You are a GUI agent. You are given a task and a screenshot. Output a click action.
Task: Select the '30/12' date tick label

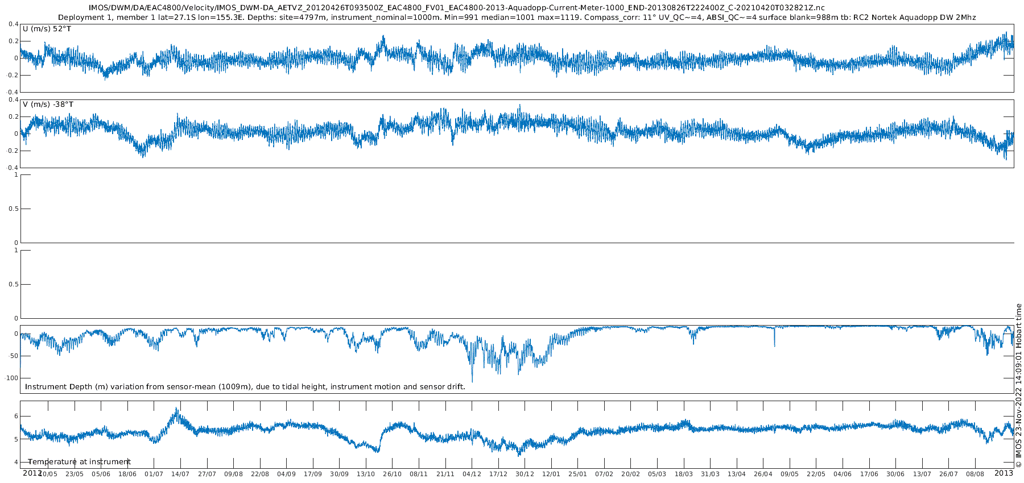(525, 474)
